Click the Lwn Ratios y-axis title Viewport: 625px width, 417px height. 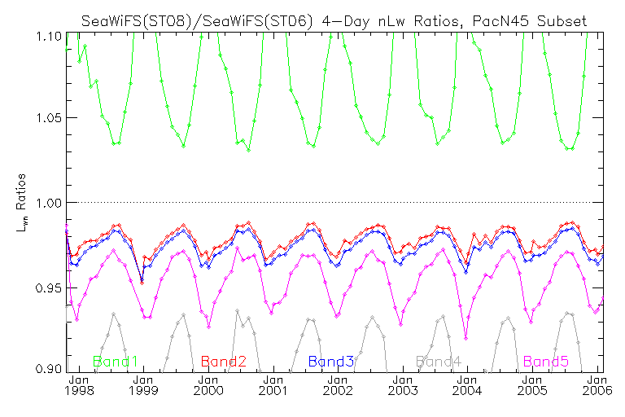click(x=21, y=203)
